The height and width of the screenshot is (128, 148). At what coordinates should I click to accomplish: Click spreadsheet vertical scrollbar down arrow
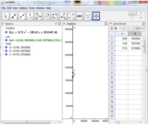pyautogui.click(x=144, y=118)
